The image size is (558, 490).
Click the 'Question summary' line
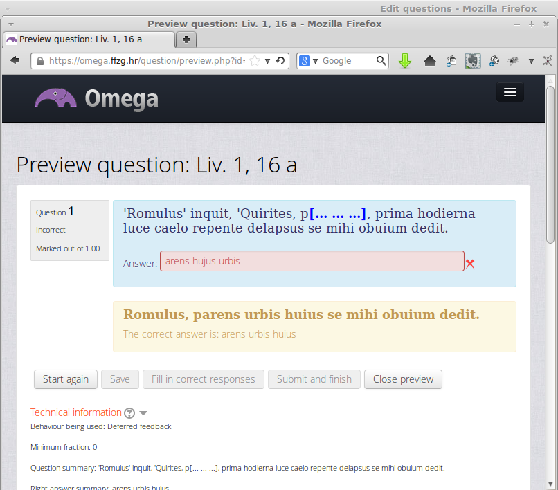click(x=237, y=468)
